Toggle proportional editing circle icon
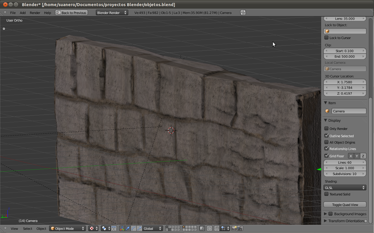Screen dimensions: 374x233 (x=210, y=228)
